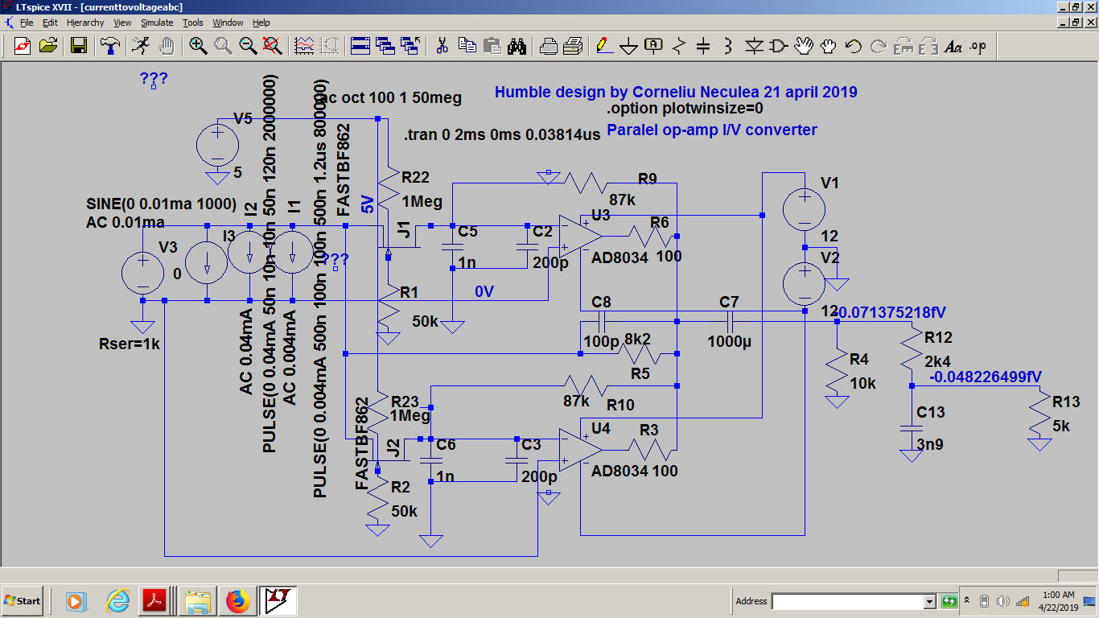Click the '.option plotwinsize=0' directive
The image size is (1099, 618).
tap(685, 109)
